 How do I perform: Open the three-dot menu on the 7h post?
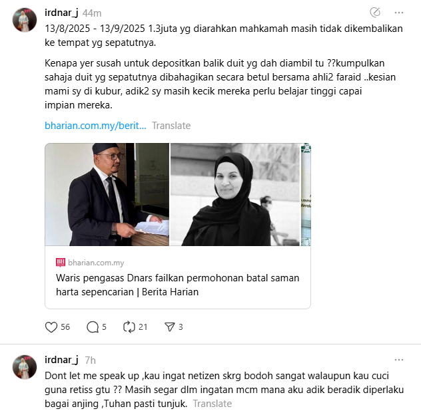(x=399, y=360)
